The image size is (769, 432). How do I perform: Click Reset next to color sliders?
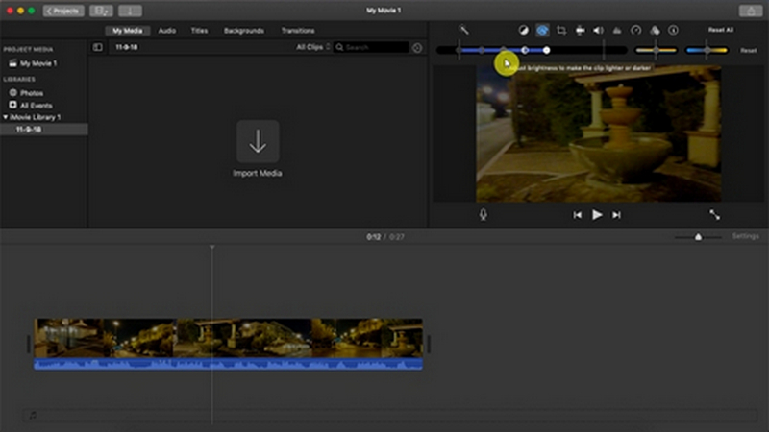coord(749,51)
